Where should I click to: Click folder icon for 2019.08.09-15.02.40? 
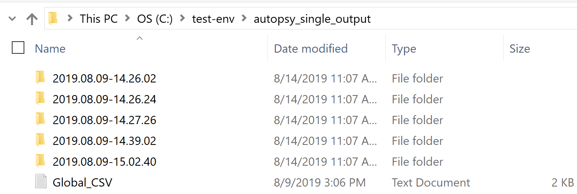tap(40, 161)
